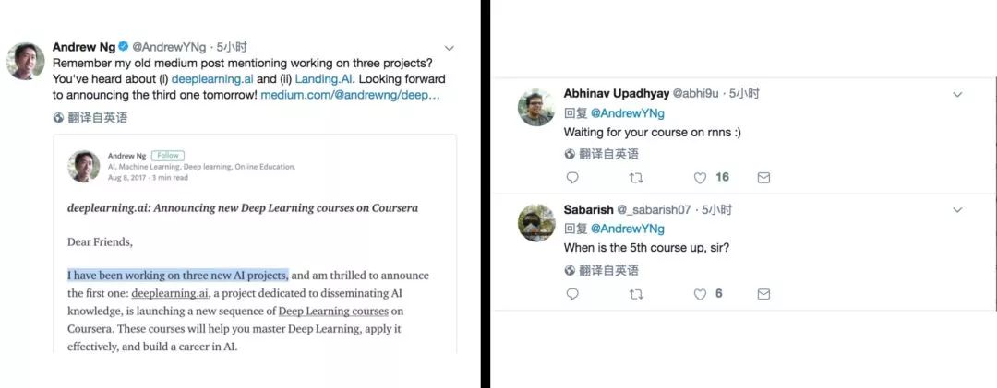Expand the options chevron on Abhinav's tweet
Viewport: 997px width, 388px height.
pyautogui.click(x=957, y=94)
